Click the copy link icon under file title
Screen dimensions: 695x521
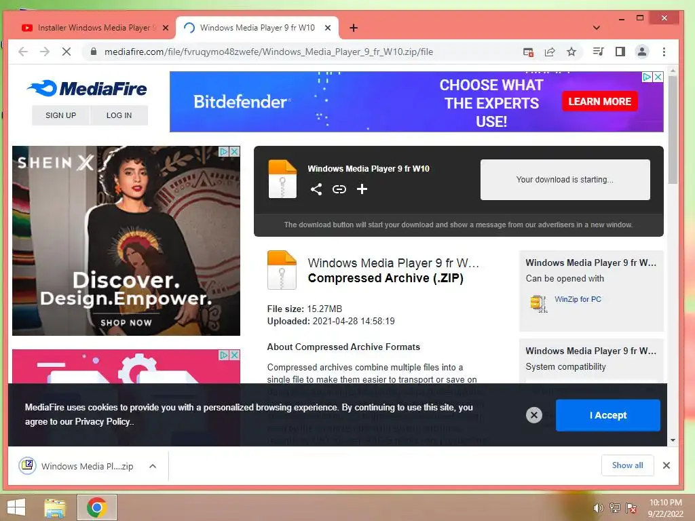point(339,190)
